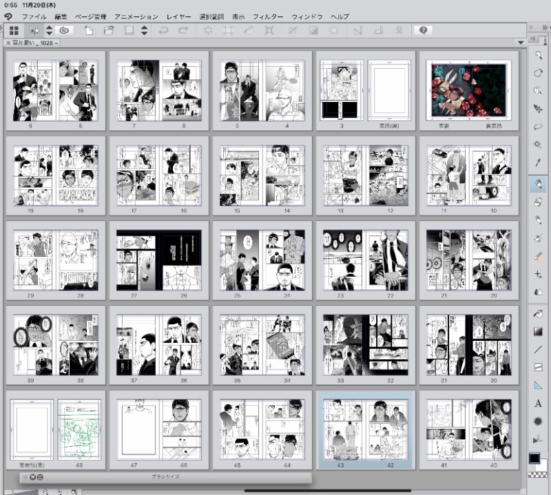The width and height of the screenshot is (551, 495).
Task: Open page spread thumbnail 41-40
Action: tap(469, 430)
